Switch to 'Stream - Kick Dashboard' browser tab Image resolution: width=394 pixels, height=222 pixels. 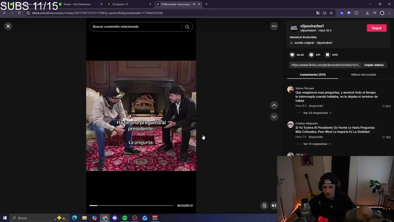pos(77,4)
